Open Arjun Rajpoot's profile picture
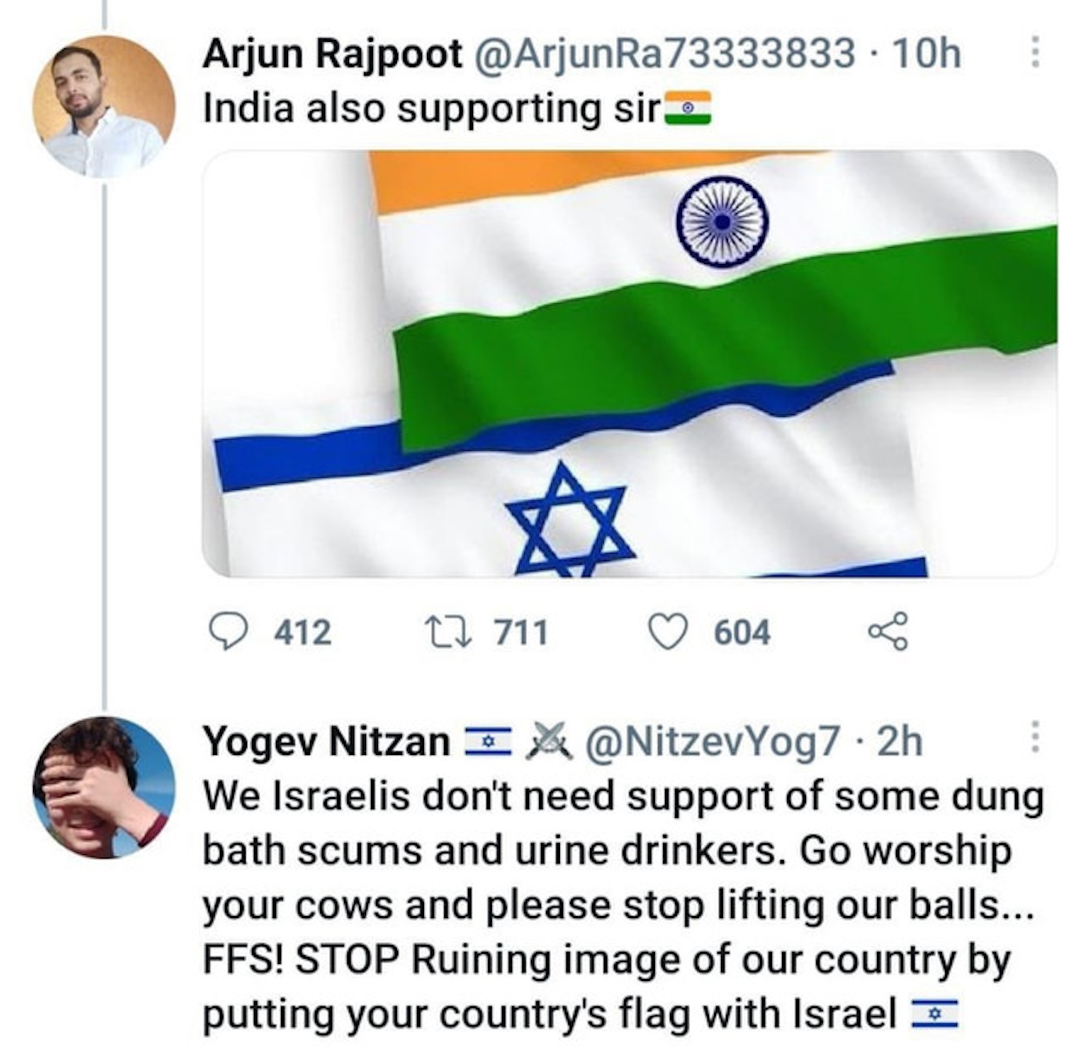 103,107
